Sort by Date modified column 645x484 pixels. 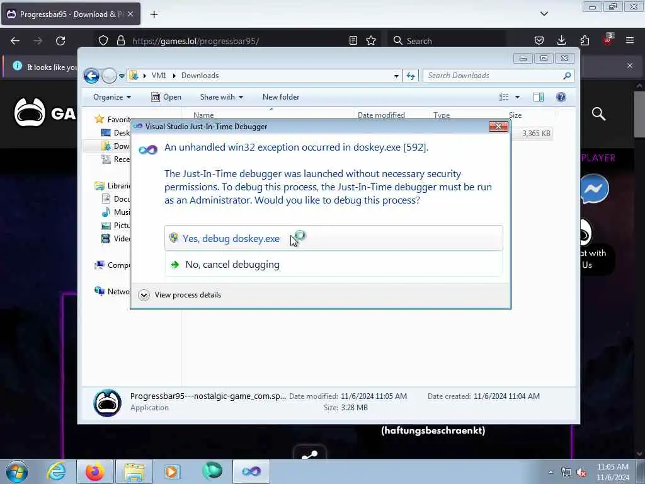[381, 115]
